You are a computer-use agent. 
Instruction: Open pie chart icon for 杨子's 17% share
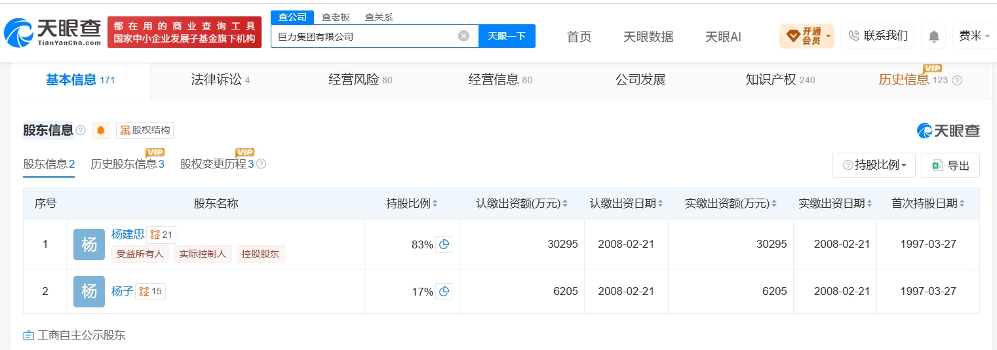[x=444, y=292]
